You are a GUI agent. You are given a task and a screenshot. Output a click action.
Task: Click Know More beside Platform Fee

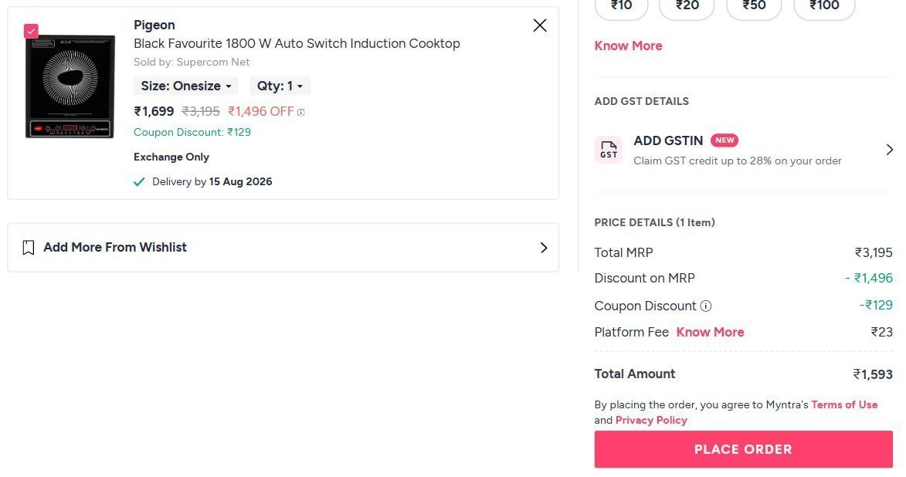tap(710, 332)
